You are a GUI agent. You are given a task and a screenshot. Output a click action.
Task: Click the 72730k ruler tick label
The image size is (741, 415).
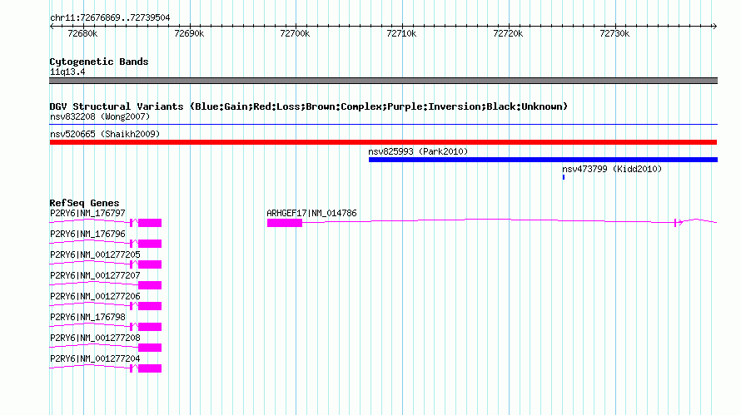tap(614, 33)
